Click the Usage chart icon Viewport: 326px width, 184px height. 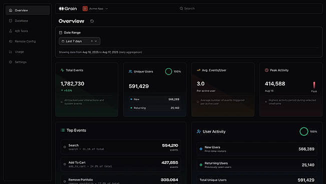pyautogui.click(x=11, y=51)
